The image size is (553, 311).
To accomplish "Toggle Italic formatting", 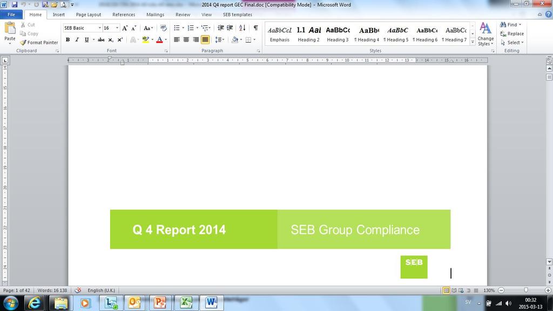I will pos(77,40).
